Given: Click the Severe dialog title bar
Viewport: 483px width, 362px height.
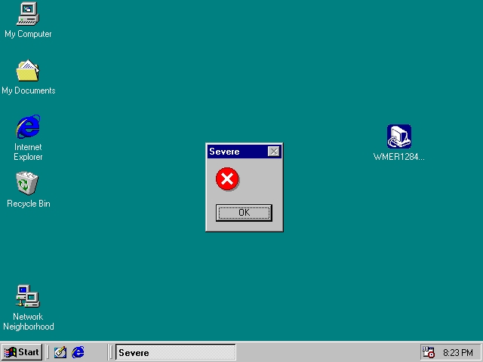Looking at the screenshot, I should click(235, 152).
